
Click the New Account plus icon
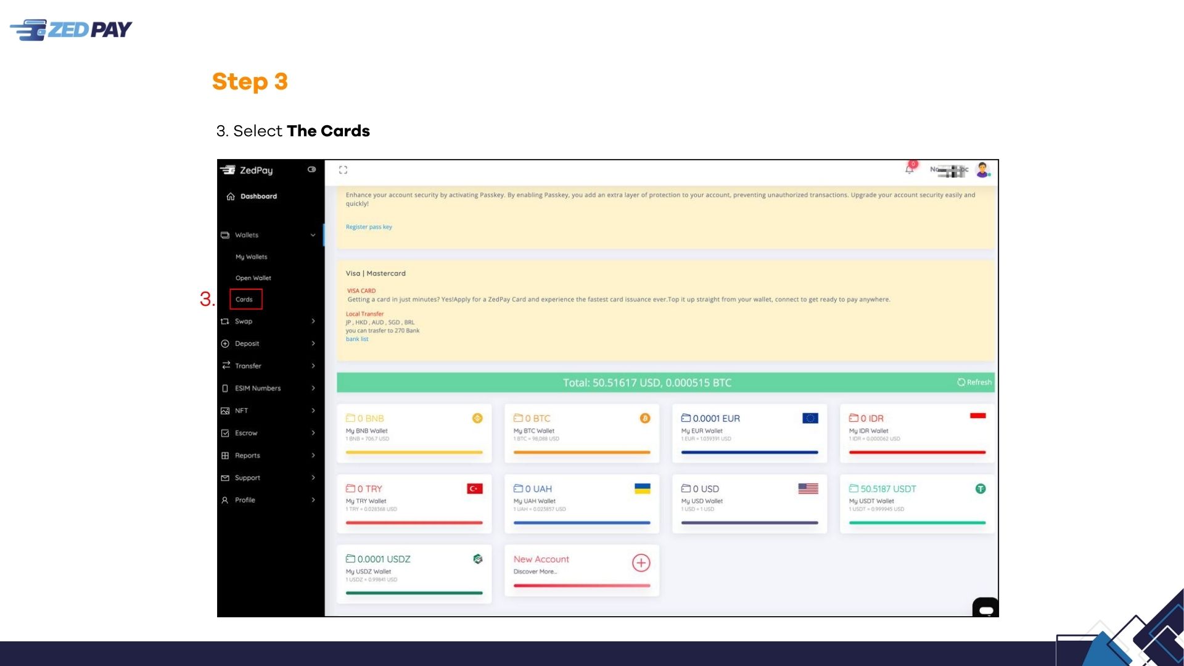click(x=641, y=563)
